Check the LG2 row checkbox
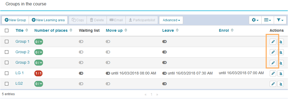The height and width of the screenshot is (100, 290). click(x=7, y=84)
